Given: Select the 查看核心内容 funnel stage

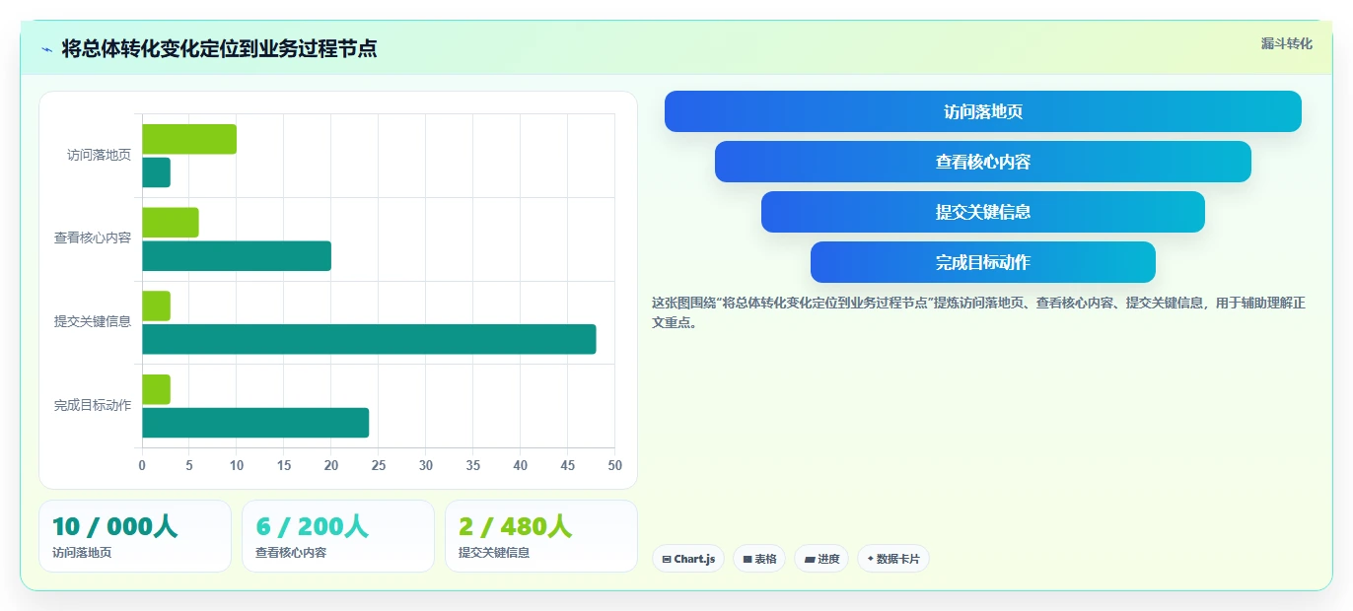Looking at the screenshot, I should click(x=983, y=162).
